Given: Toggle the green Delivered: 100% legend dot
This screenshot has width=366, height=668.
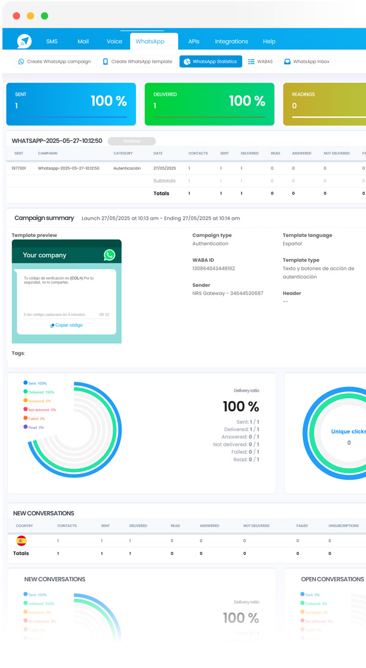Looking at the screenshot, I should point(26,391).
